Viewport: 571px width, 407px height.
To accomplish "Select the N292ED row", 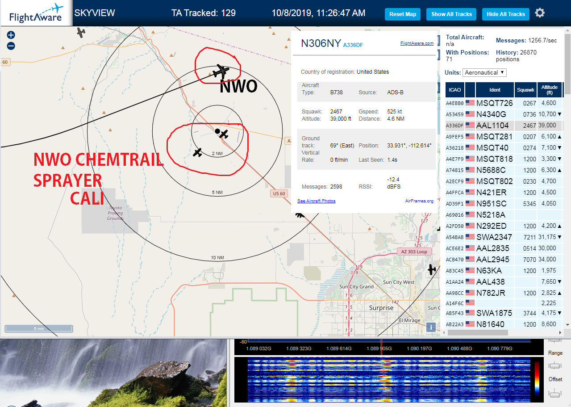I will click(504, 226).
